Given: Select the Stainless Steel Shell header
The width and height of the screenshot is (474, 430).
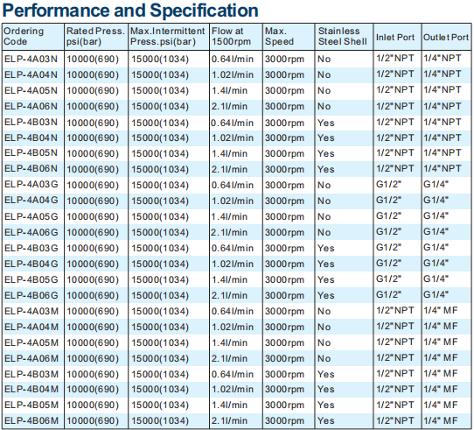Looking at the screenshot, I should click(343, 36).
